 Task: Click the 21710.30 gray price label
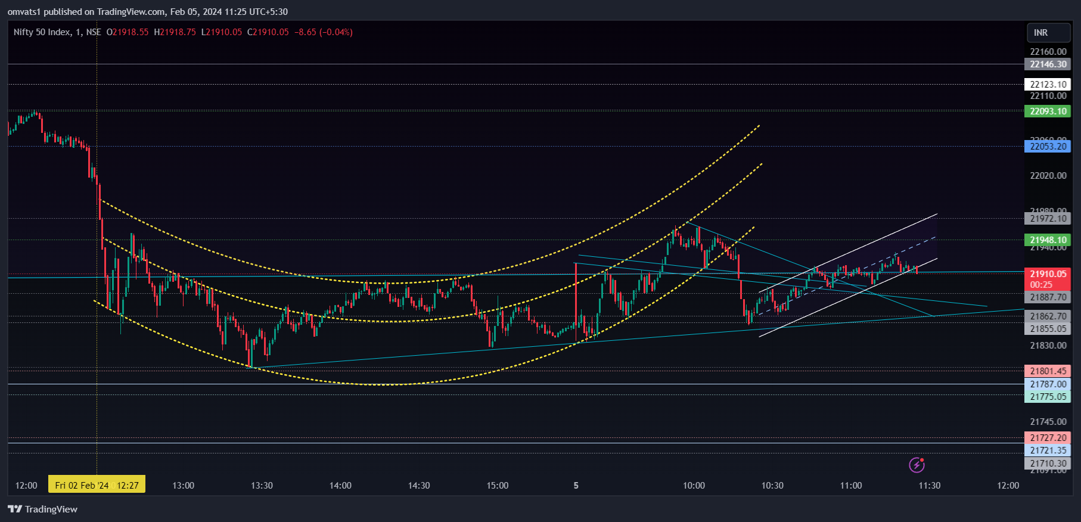[x=1048, y=464]
